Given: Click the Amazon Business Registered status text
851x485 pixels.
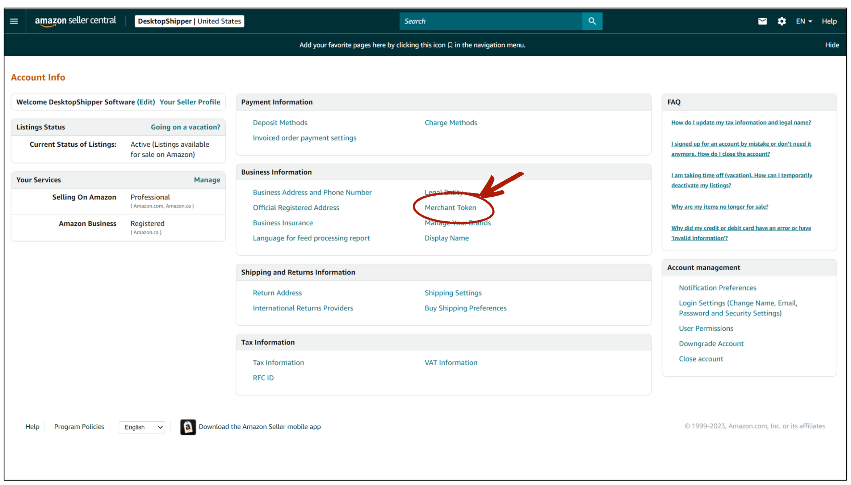Looking at the screenshot, I should pos(147,223).
